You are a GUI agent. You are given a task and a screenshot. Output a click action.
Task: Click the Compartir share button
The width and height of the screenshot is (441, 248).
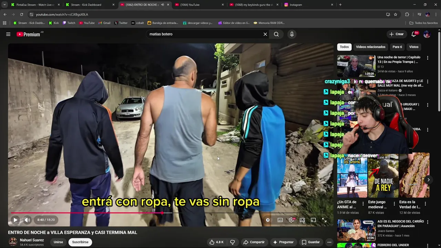(x=254, y=242)
